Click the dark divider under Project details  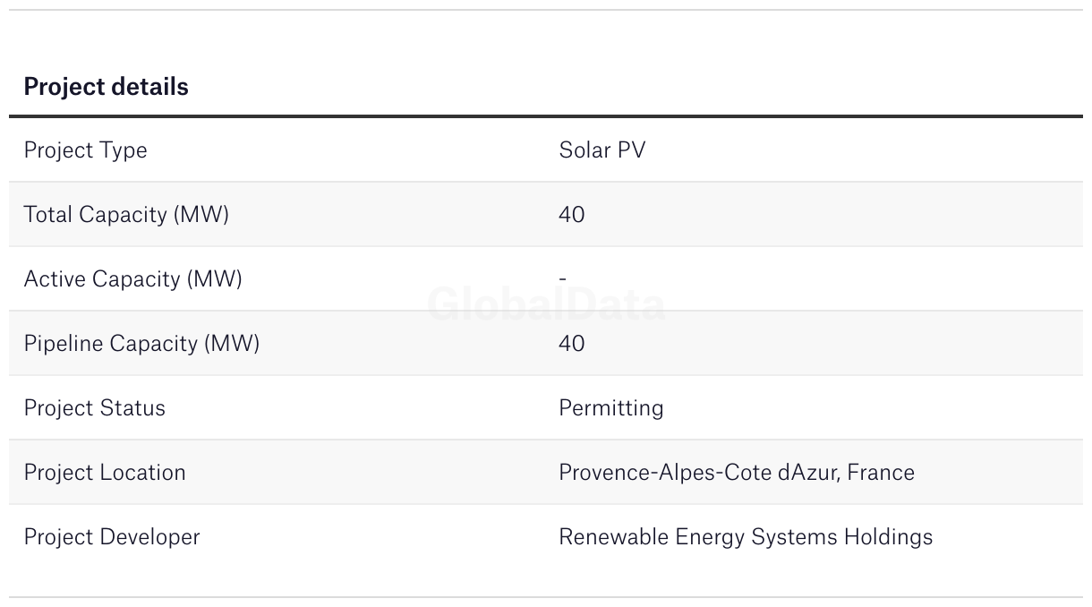(546, 116)
